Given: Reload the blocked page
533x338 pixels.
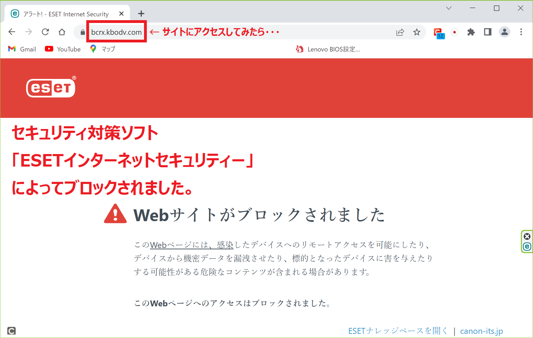Looking at the screenshot, I should [x=45, y=32].
